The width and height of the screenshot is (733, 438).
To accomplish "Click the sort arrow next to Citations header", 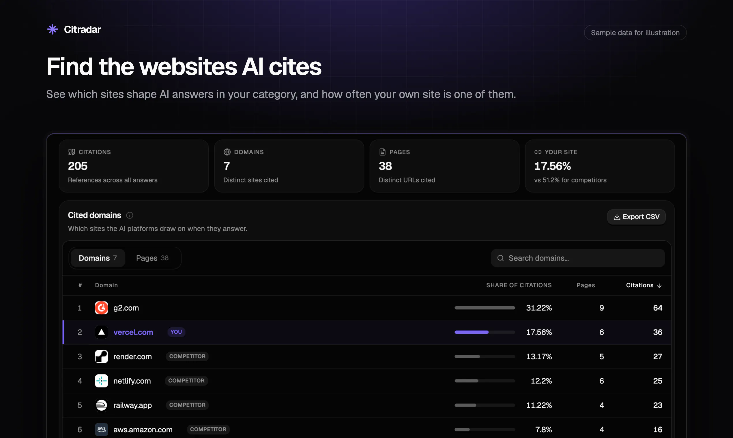I will [659, 285].
